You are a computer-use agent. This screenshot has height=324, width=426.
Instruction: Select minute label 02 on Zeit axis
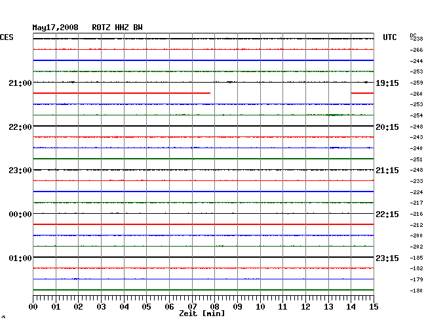78,307
